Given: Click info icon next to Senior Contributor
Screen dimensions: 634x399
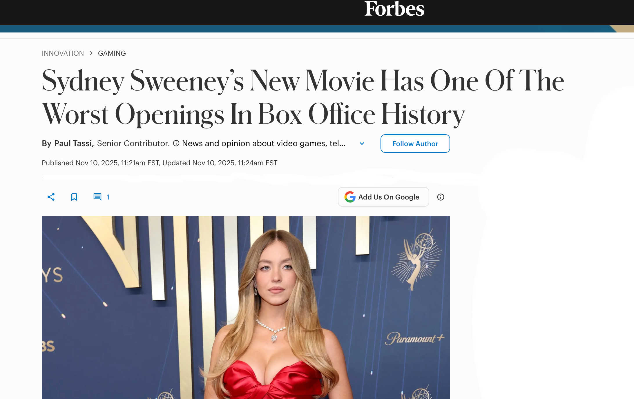Looking at the screenshot, I should point(176,143).
